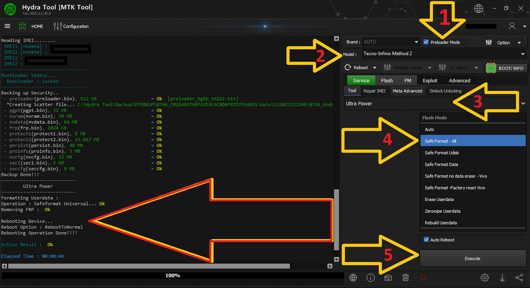Open the Brand AUTO dropdown
The width and height of the screenshot is (530, 288).
coord(391,42)
